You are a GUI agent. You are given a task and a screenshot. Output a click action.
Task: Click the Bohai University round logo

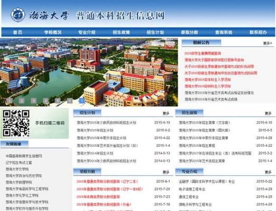pos(18,15)
